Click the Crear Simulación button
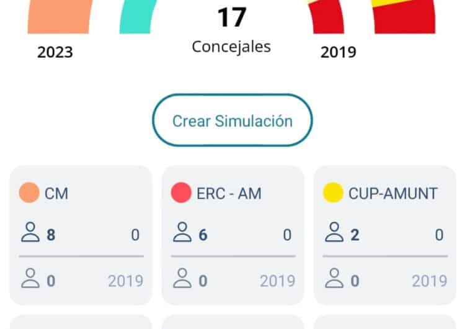Image resolution: width=465 pixels, height=329 pixels. (x=232, y=120)
